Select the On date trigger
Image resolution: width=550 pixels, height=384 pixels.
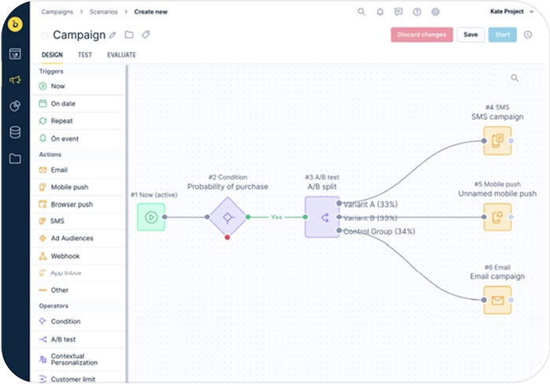(x=61, y=103)
